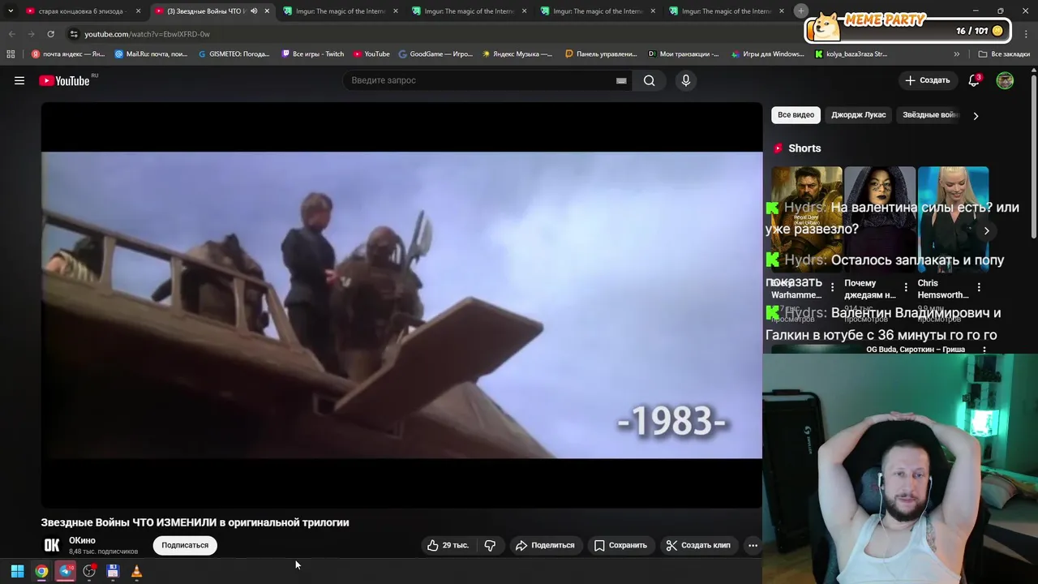The image size is (1038, 584).
Task: Open VLC media player from taskbar
Action: 136,571
